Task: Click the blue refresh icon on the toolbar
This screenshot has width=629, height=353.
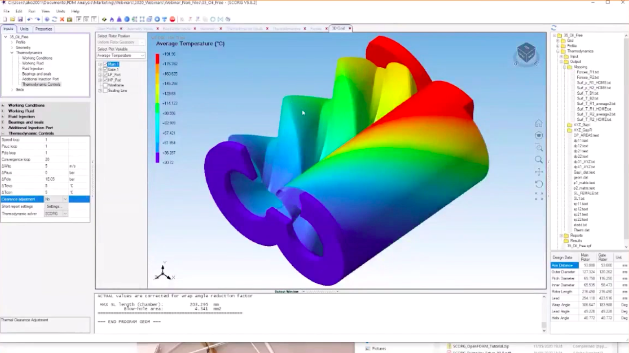Action: coord(54,20)
